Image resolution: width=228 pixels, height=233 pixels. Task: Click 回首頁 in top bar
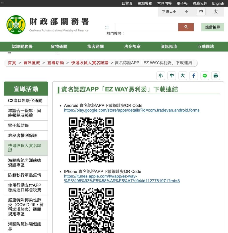coord(127,3)
